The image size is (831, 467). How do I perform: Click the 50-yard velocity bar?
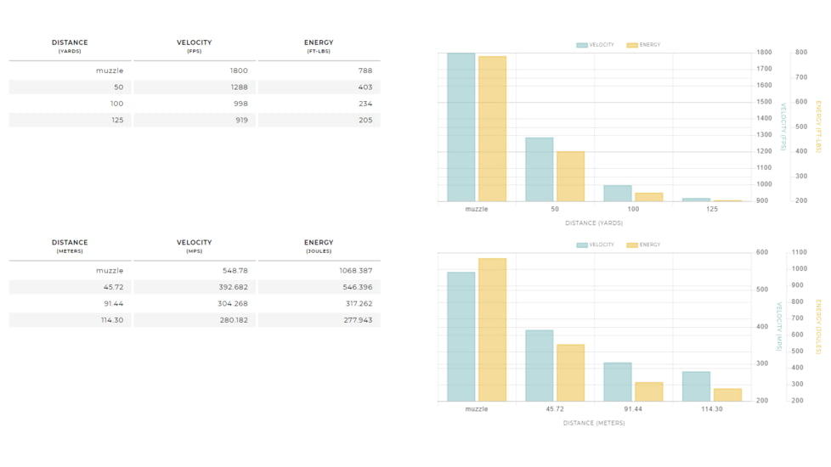pos(540,170)
